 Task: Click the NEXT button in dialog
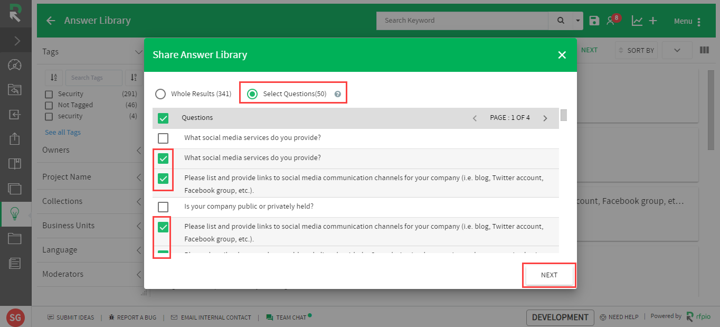[549, 275]
